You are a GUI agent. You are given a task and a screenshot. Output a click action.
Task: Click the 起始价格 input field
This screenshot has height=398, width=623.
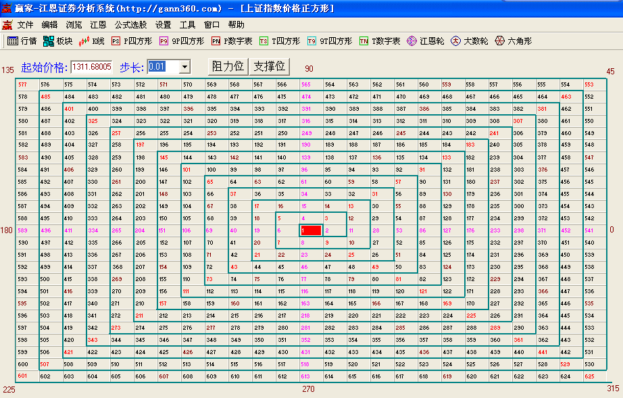(x=91, y=66)
